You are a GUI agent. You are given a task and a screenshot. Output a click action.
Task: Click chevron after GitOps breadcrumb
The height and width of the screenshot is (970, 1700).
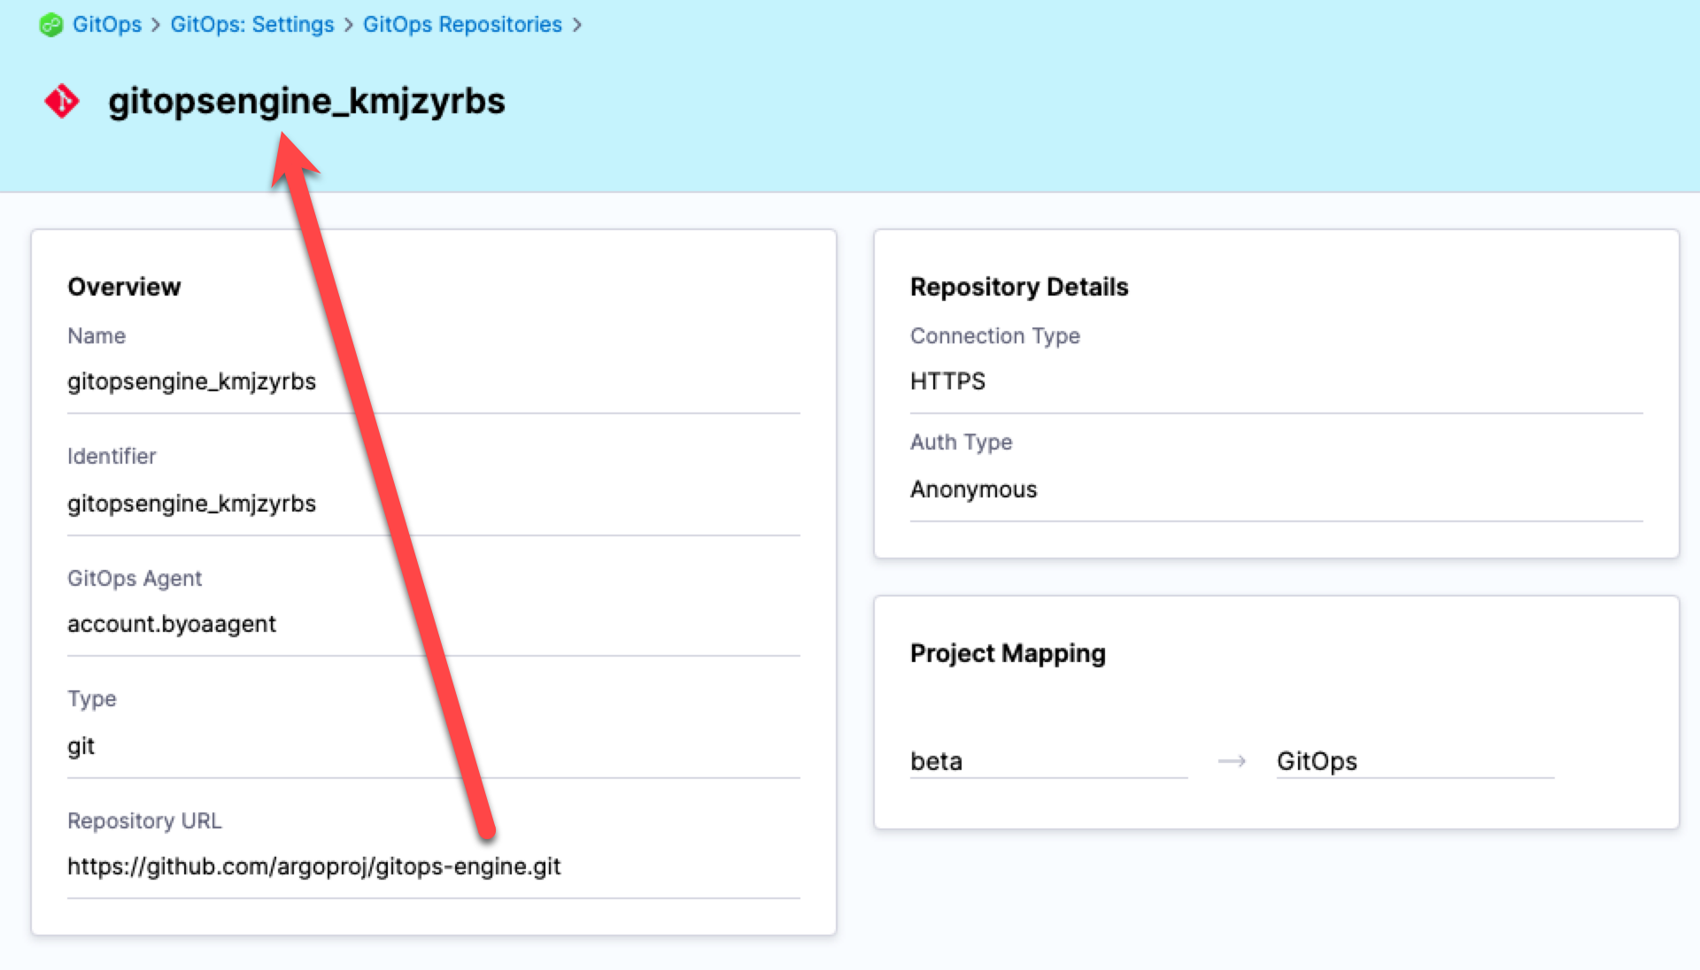point(156,25)
